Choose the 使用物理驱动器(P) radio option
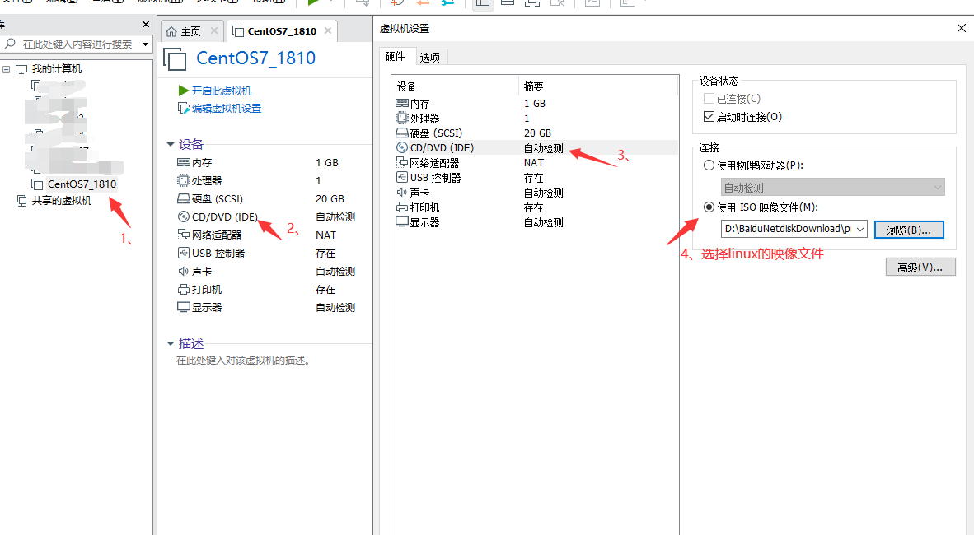The width and height of the screenshot is (974, 535). tap(709, 165)
